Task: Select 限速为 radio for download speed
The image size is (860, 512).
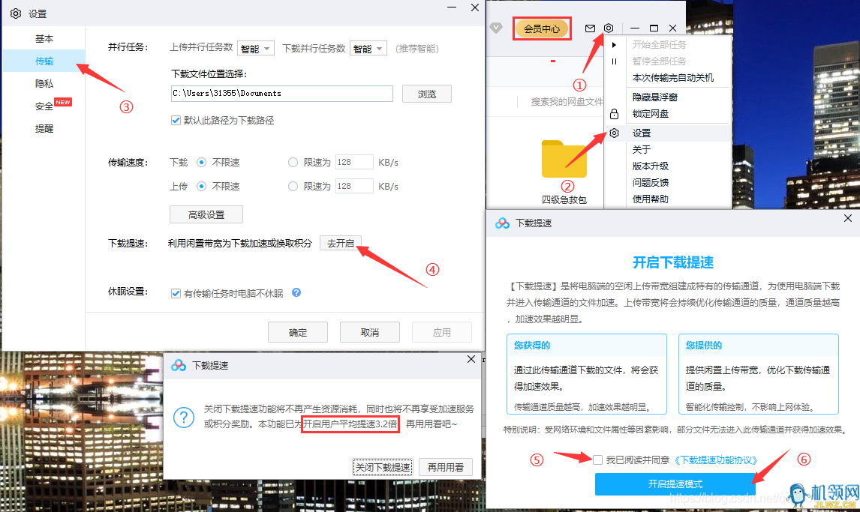Action: 293,162
